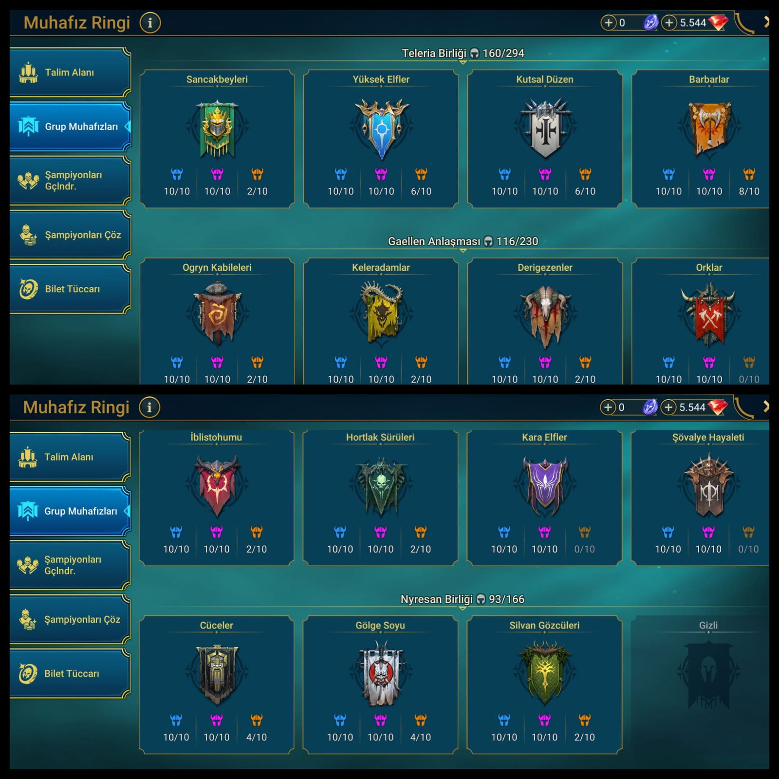Image resolution: width=779 pixels, height=779 pixels.
Task: Open Bilet Tüccarı tab in lower sidebar
Action: click(70, 673)
